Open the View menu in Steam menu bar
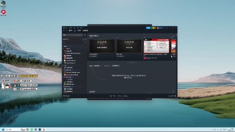Viewport: 235px width, 132px height. coord(70,28)
